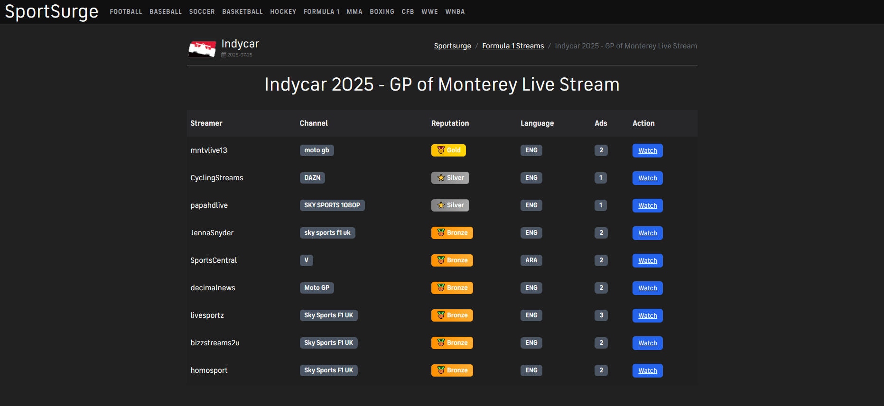The image size is (884, 406).
Task: Select streamer name mntvlive13
Action: click(209, 150)
